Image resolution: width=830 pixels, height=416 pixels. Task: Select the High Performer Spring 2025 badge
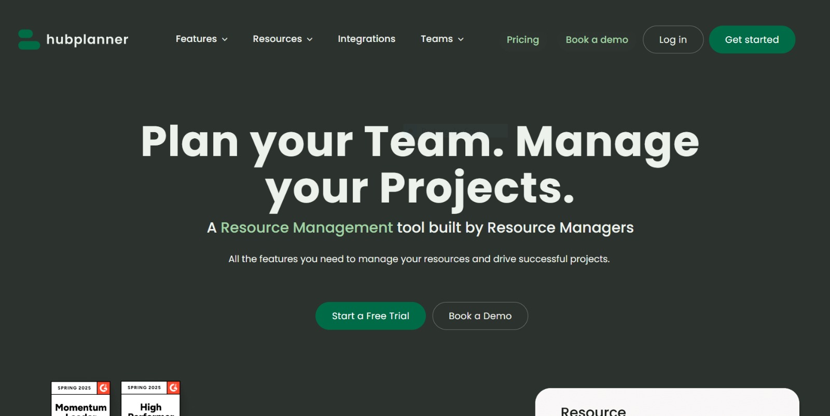(150, 399)
